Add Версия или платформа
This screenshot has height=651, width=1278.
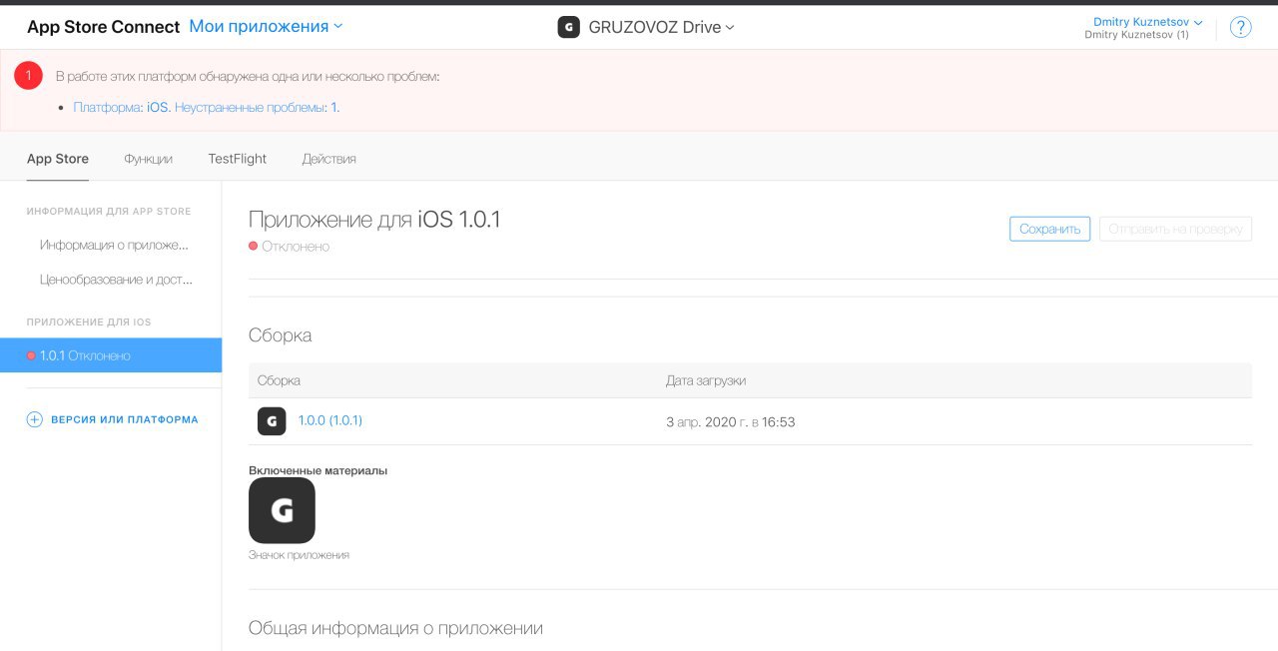point(112,419)
